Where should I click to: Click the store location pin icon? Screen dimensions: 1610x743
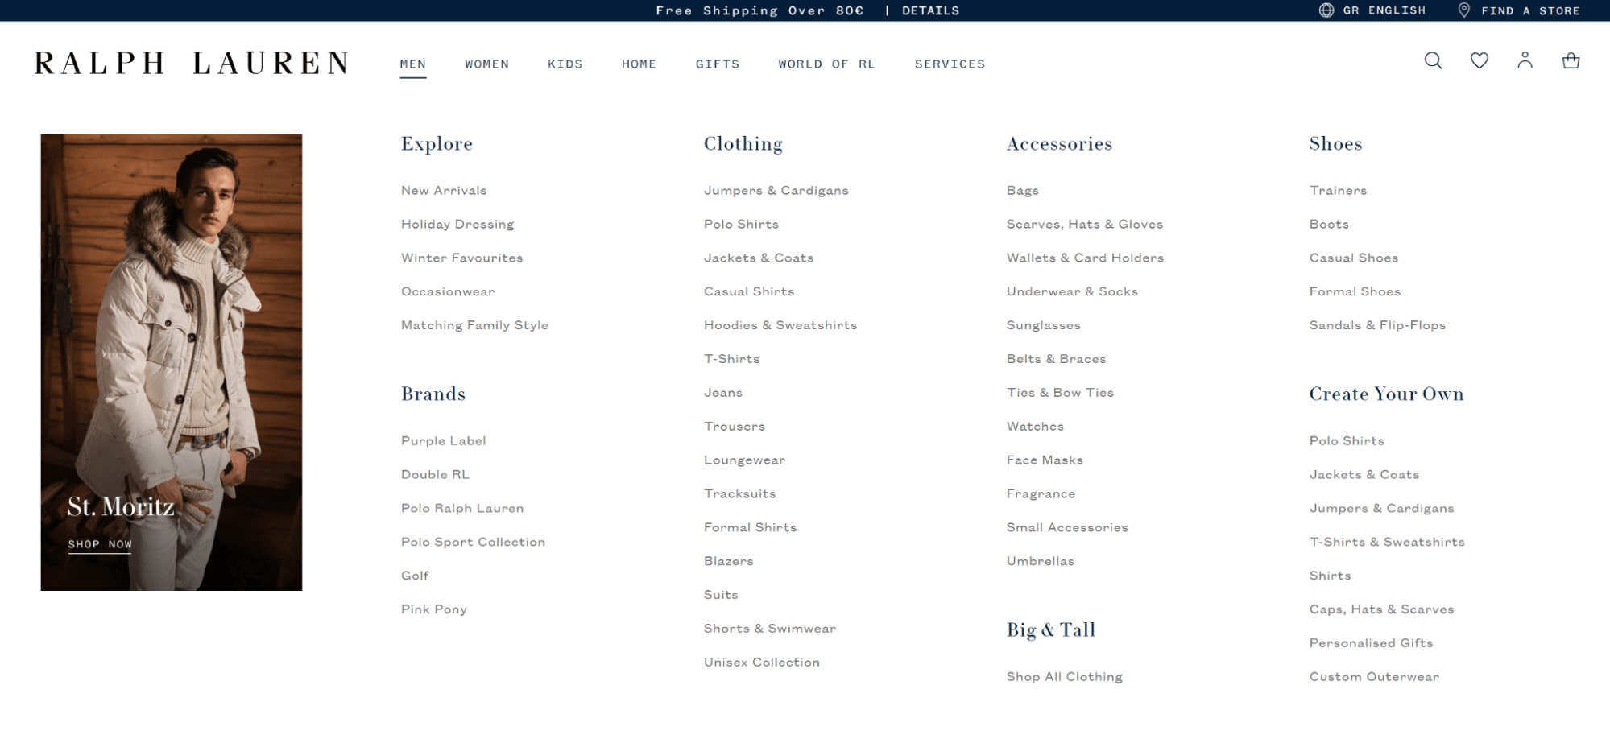(x=1464, y=10)
